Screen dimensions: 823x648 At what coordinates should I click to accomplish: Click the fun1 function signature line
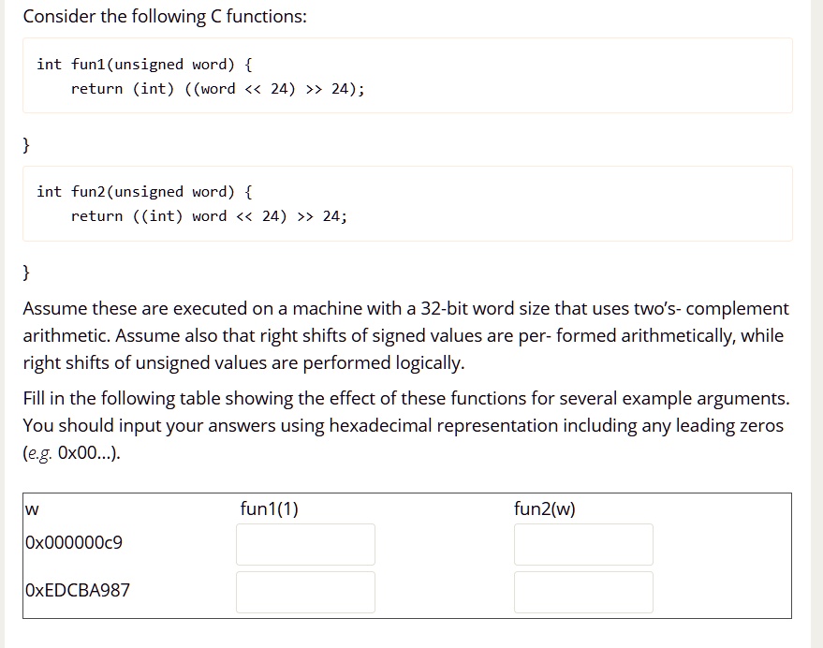(142, 64)
